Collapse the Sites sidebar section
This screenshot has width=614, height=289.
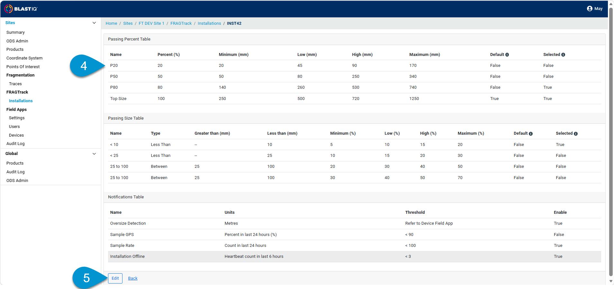pos(94,23)
